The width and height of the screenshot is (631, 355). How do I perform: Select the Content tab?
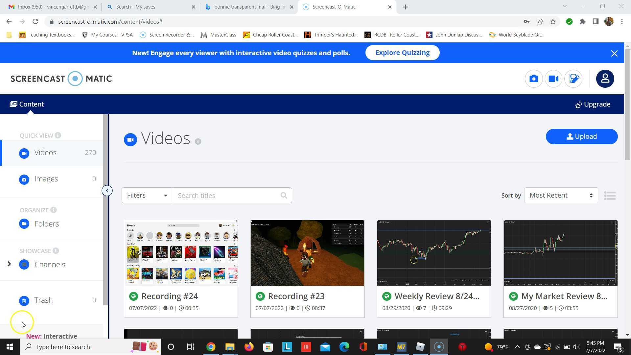coord(27,104)
